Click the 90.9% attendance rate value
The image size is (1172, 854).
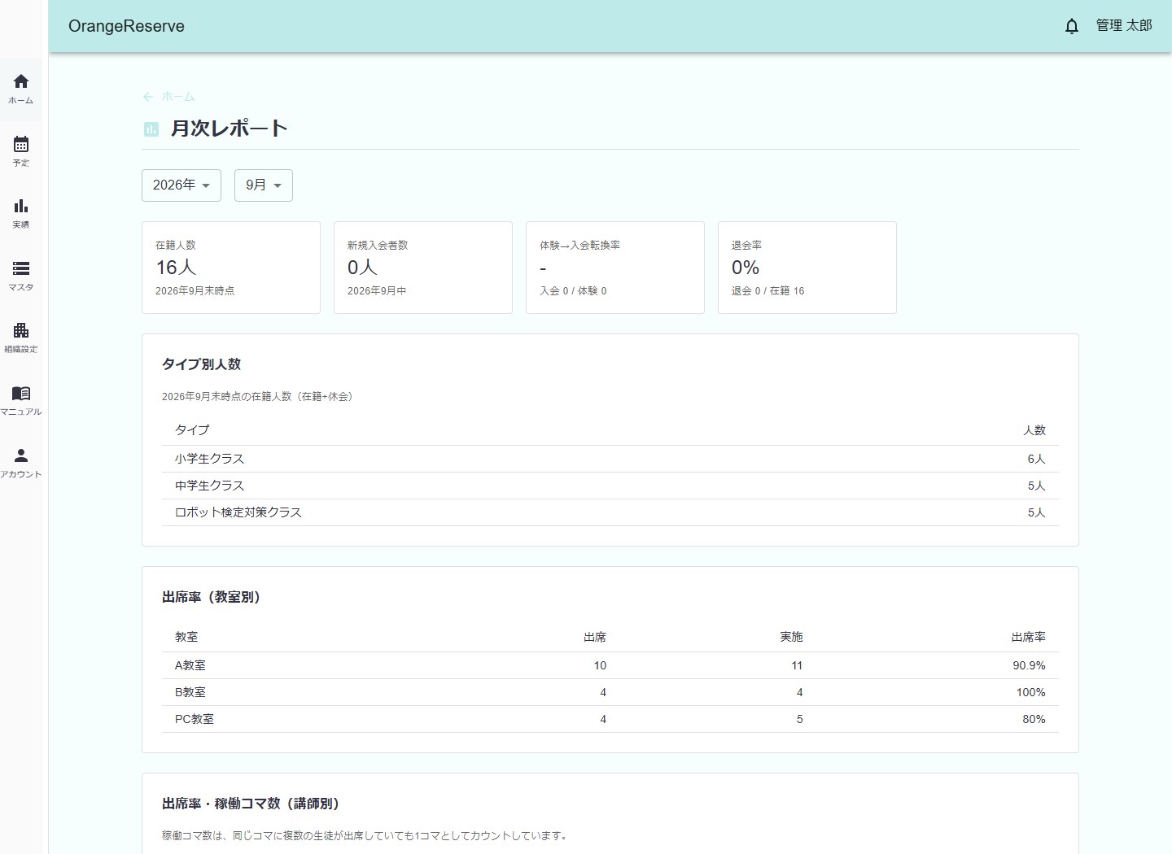(1029, 665)
